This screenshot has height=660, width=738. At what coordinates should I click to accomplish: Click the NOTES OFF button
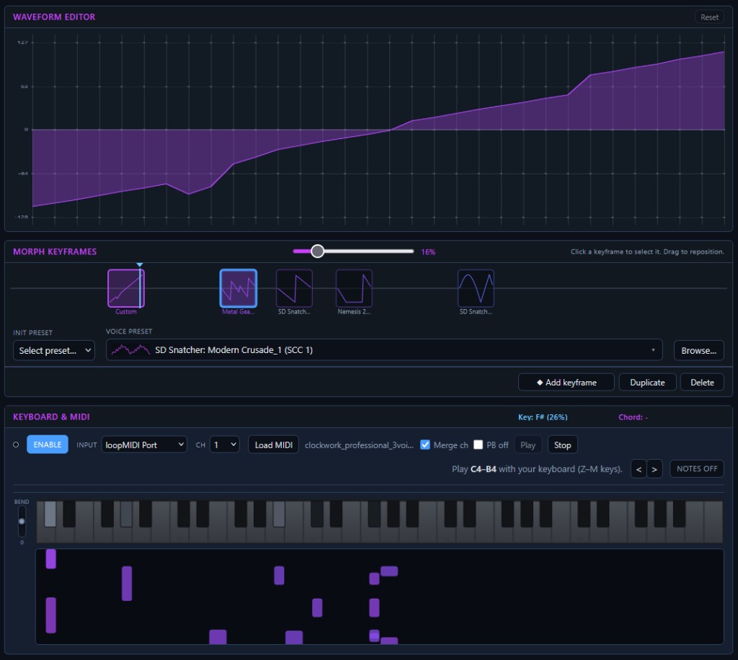pyautogui.click(x=697, y=468)
